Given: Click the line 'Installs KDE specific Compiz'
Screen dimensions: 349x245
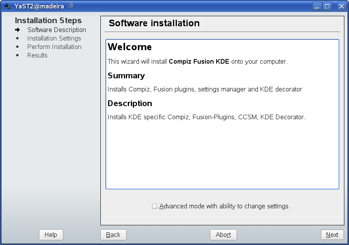Looking at the screenshot, I should tap(206, 117).
